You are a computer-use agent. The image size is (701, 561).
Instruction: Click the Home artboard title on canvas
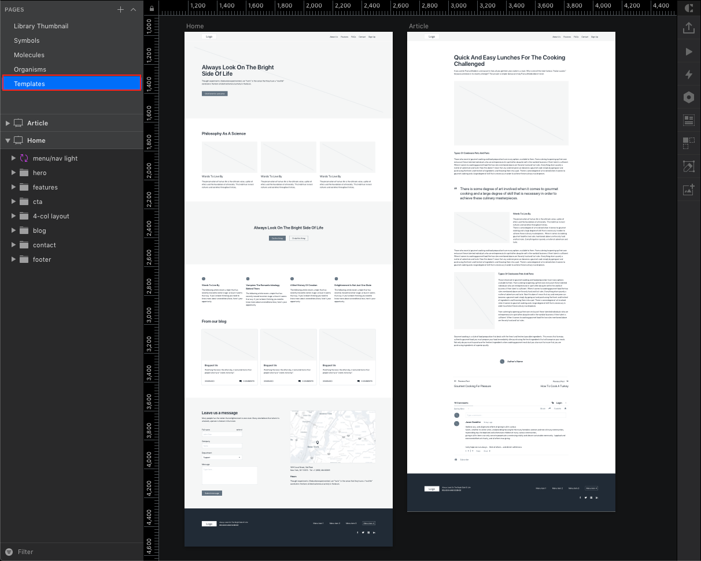pyautogui.click(x=195, y=26)
